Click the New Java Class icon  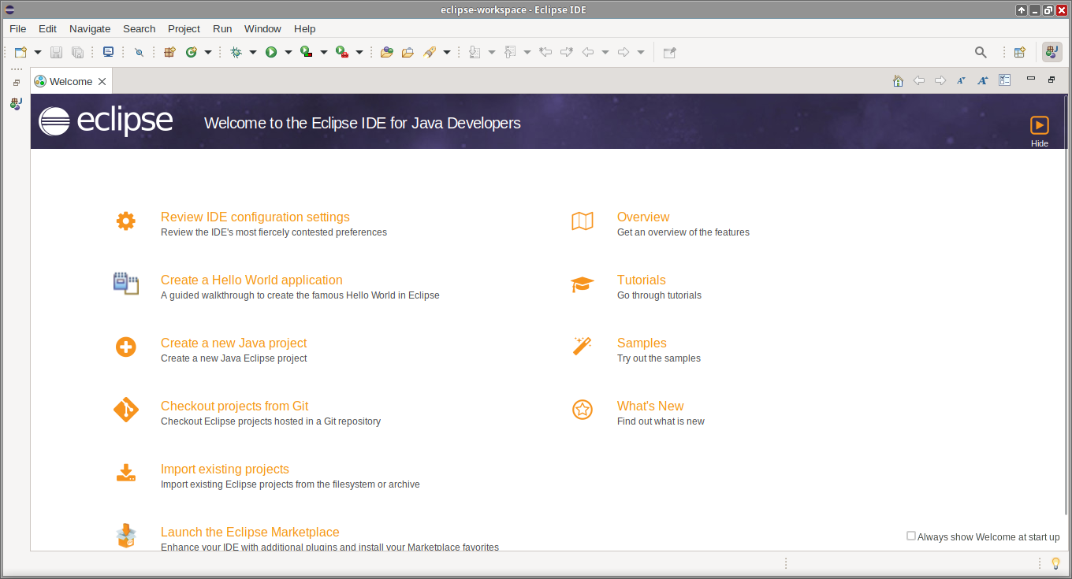pos(192,52)
